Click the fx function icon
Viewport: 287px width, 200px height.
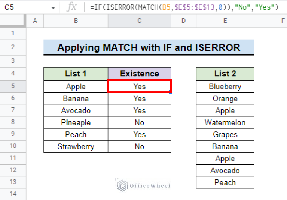[x=71, y=7]
